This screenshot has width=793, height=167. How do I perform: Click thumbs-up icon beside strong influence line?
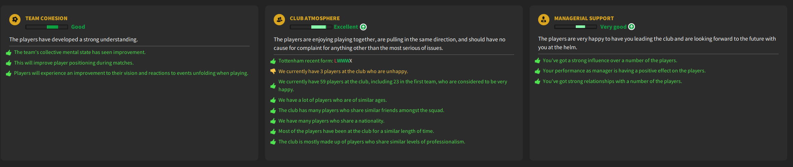click(x=537, y=61)
